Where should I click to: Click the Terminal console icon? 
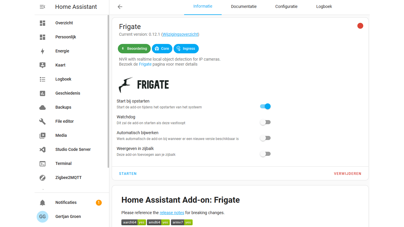(x=43, y=164)
